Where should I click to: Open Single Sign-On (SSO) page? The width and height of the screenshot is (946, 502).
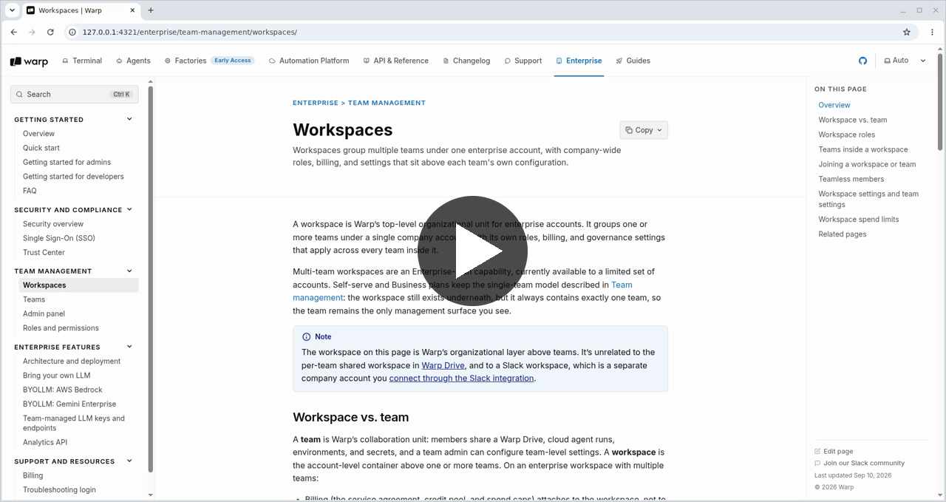(59, 238)
